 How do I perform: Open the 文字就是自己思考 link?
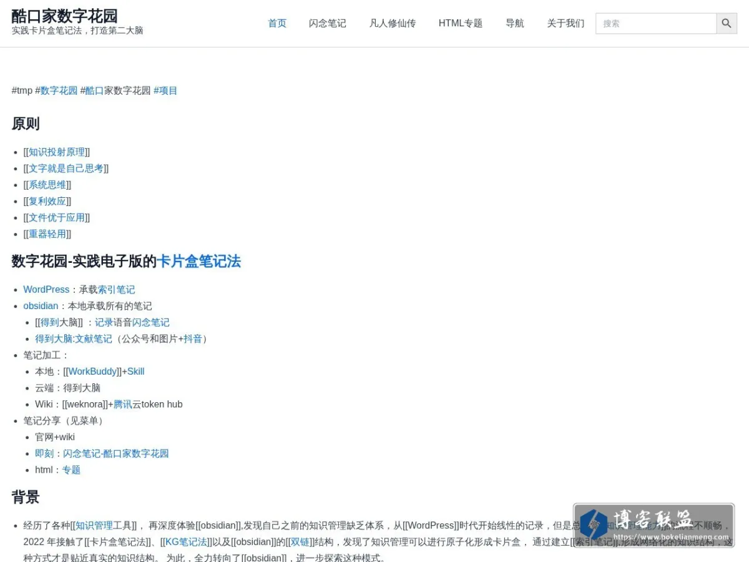point(66,169)
